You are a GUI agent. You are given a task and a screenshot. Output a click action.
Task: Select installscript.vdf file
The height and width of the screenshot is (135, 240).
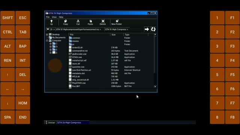click(x=79, y=60)
